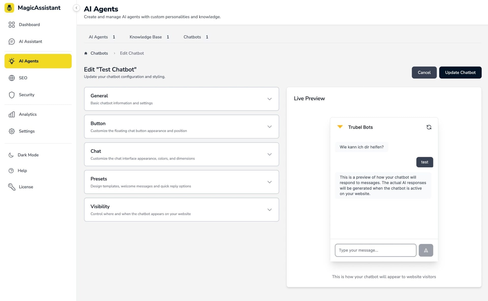Click the refresh icon in the chat preview
This screenshot has height=301, width=488.
point(429,127)
